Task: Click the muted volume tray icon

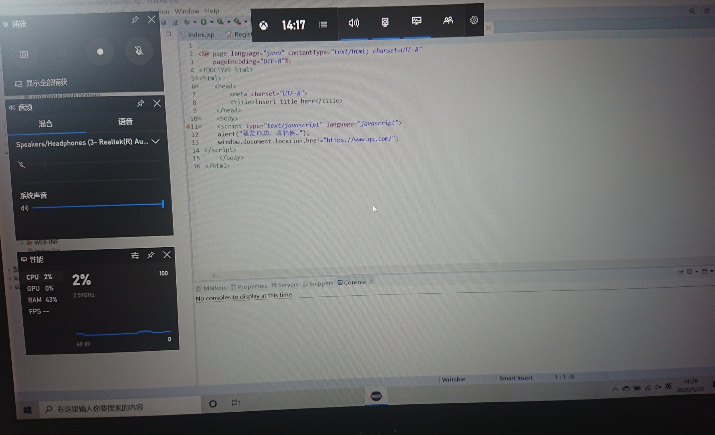Action: point(658,387)
